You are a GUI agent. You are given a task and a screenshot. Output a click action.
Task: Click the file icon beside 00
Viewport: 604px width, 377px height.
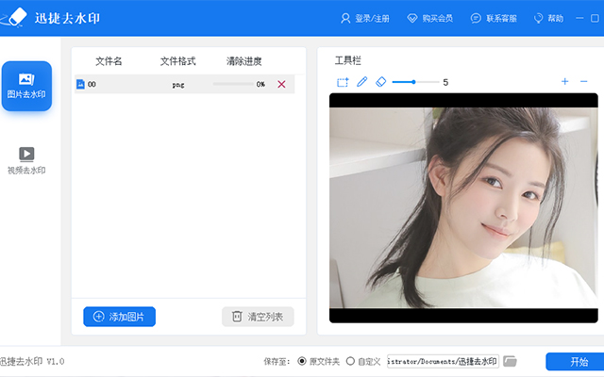pyautogui.click(x=80, y=84)
